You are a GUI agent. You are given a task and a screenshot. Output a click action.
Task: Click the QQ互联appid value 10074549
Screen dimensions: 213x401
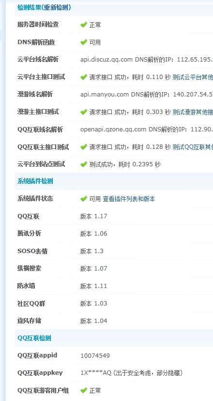(x=95, y=356)
